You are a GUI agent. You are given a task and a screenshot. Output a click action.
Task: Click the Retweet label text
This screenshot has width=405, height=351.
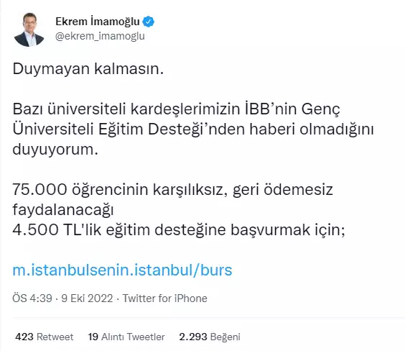click(x=55, y=337)
